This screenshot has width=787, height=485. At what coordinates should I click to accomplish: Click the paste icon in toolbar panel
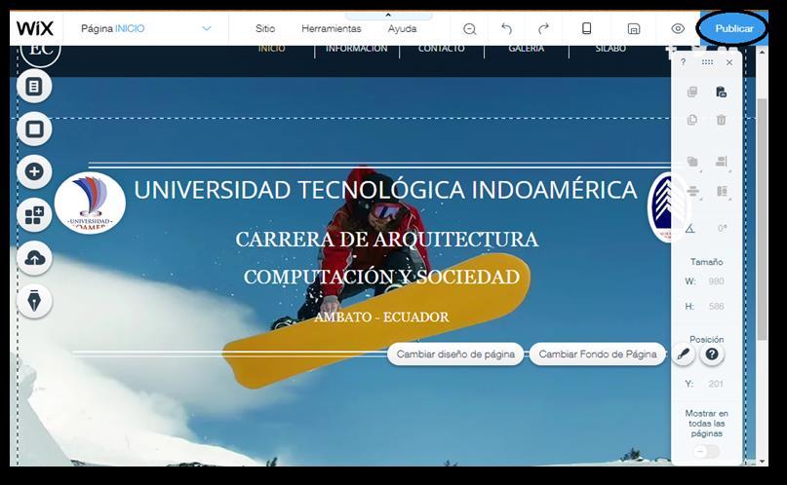point(722,92)
